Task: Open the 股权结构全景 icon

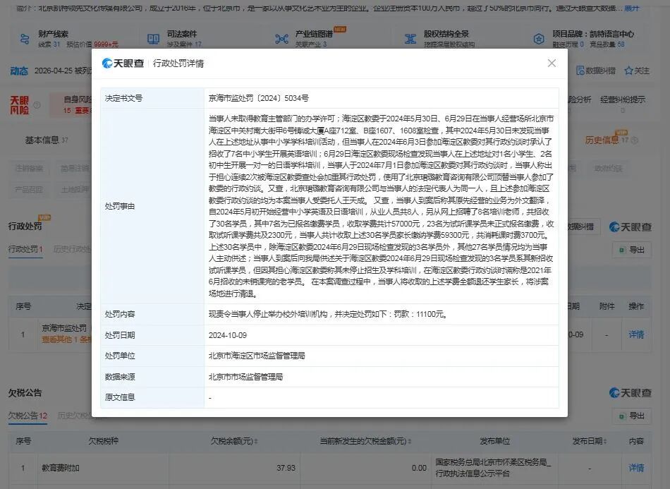Action: (x=410, y=39)
